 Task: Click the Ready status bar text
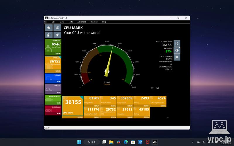click(x=47, y=128)
